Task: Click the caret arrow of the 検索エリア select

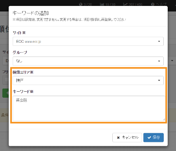Action: (x=159, y=80)
